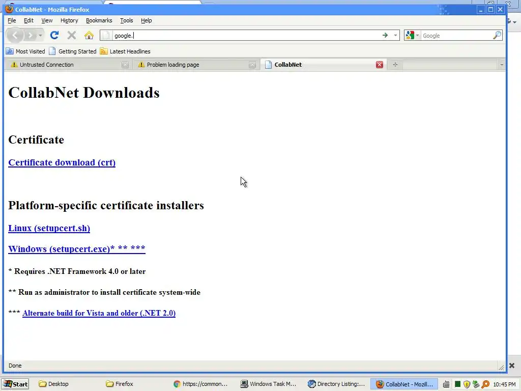
Task: Click the CollabNet Downloads heading
Action: click(x=84, y=93)
